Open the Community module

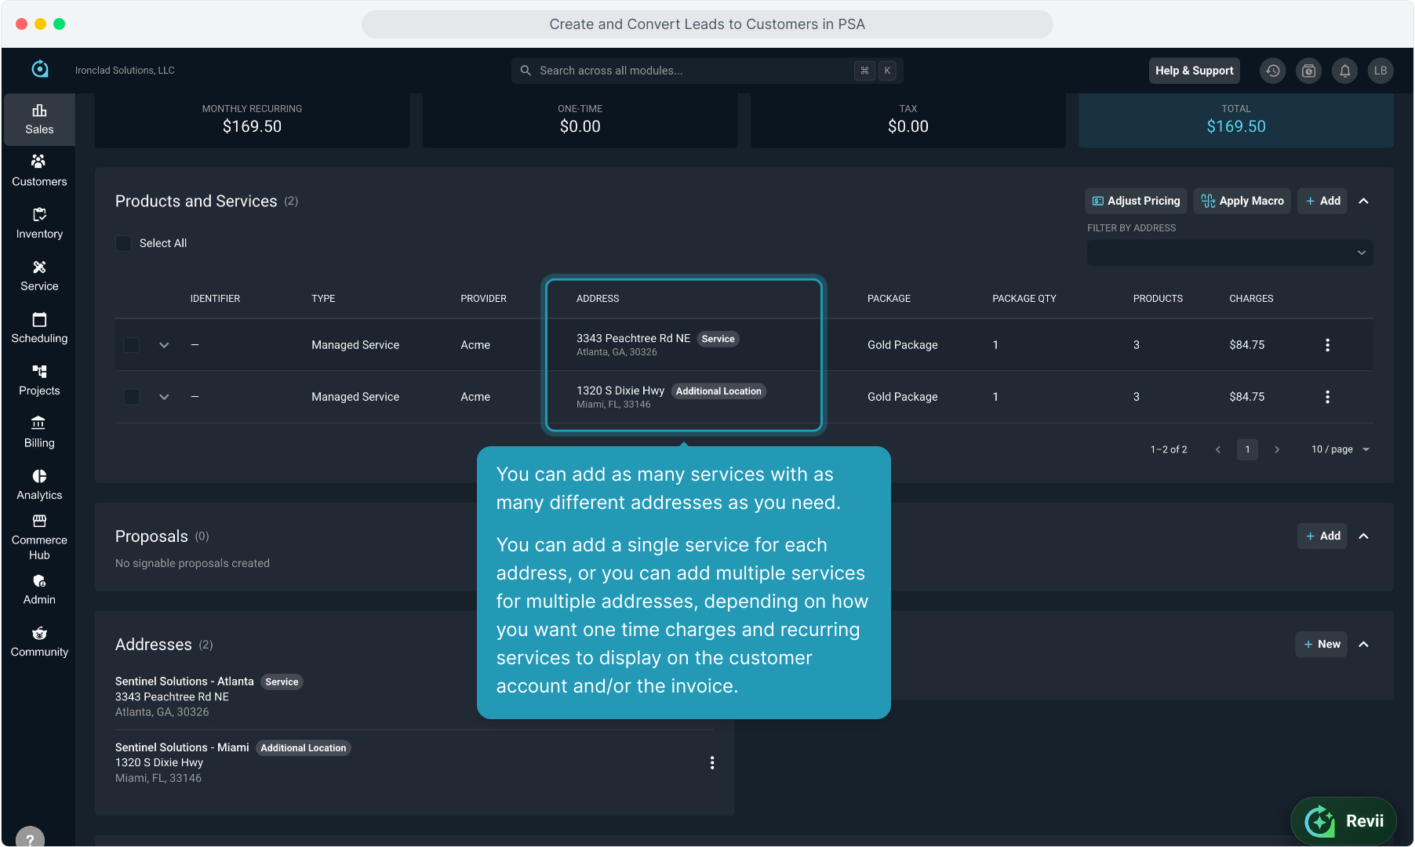(x=39, y=642)
